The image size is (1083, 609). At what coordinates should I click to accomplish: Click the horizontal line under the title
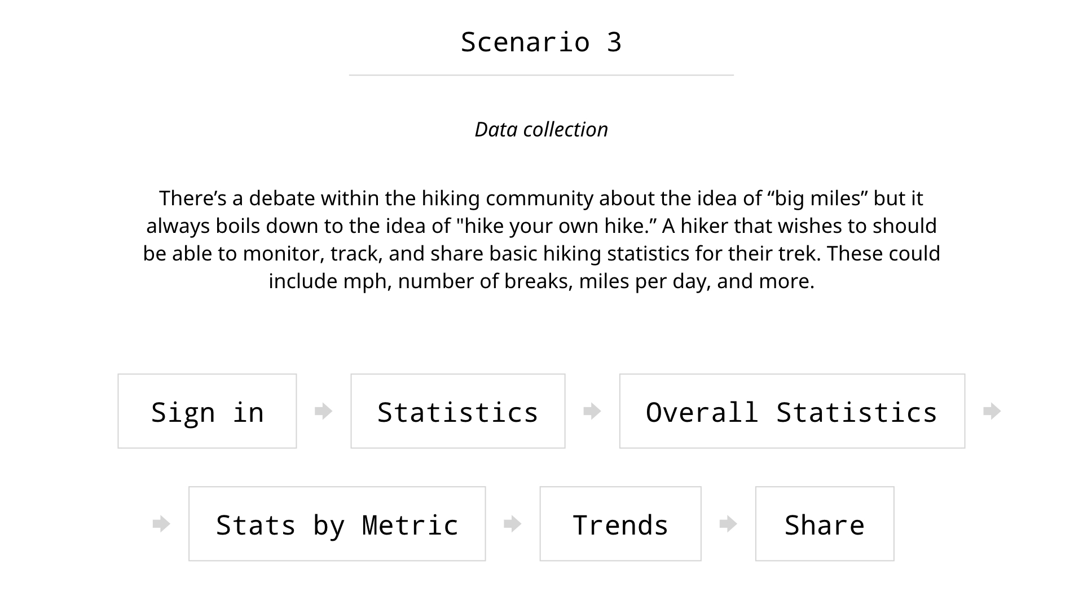(541, 75)
